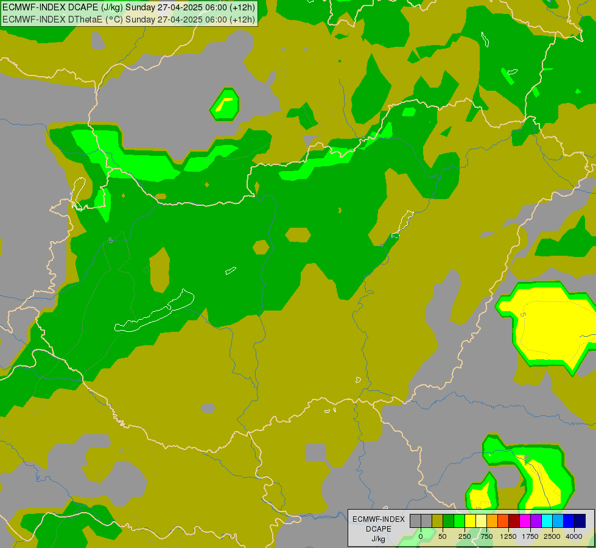Click the pale yellow legend swatch left of 750
Viewport: 596px width, 548px height.
pyautogui.click(x=481, y=521)
